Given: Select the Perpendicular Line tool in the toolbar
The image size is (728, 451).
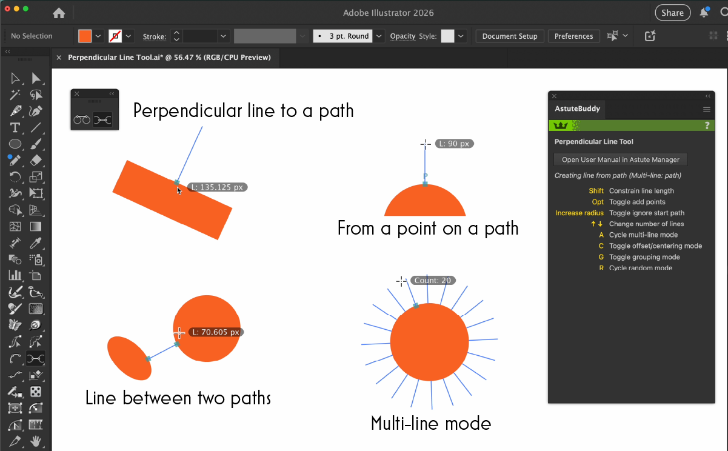Looking at the screenshot, I should point(36,358).
